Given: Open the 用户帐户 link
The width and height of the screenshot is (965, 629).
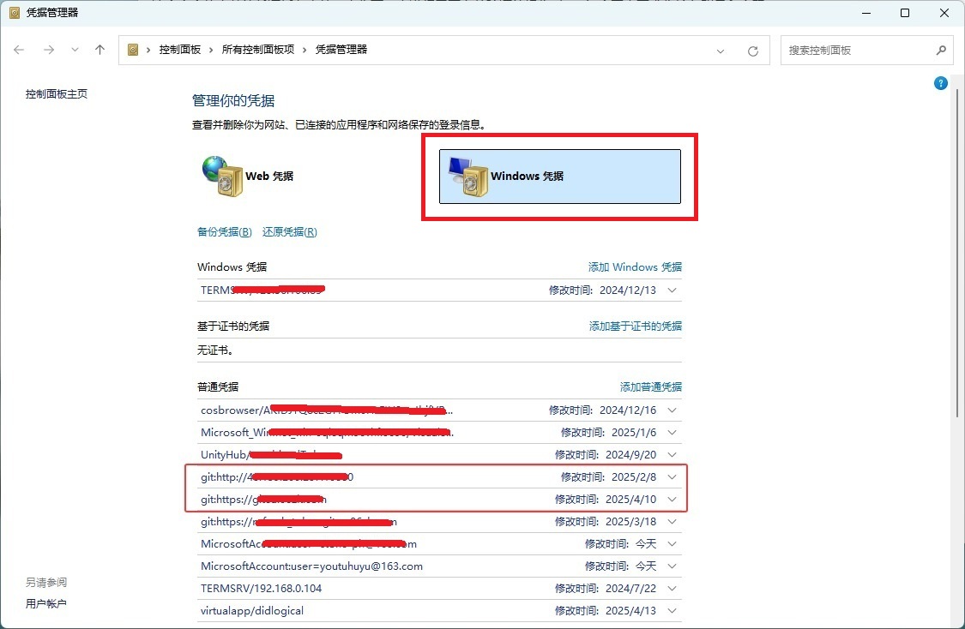Looking at the screenshot, I should coord(46,604).
